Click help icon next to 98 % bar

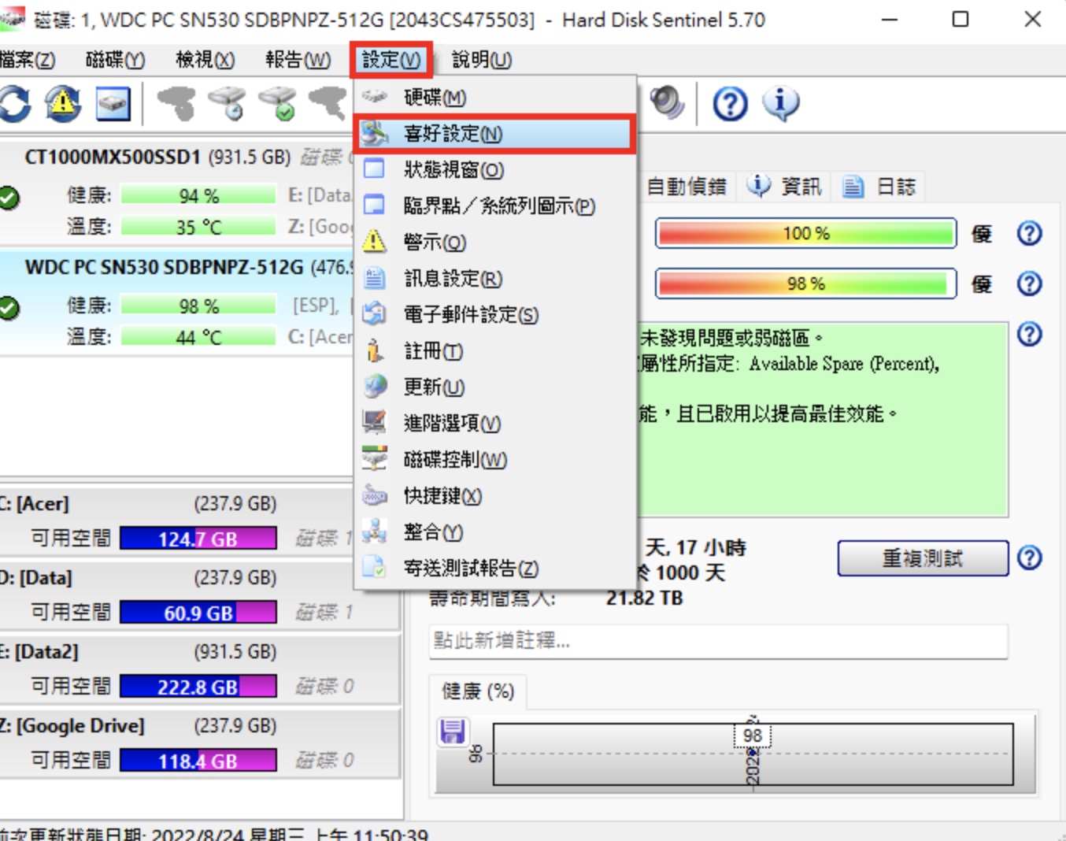[1030, 283]
